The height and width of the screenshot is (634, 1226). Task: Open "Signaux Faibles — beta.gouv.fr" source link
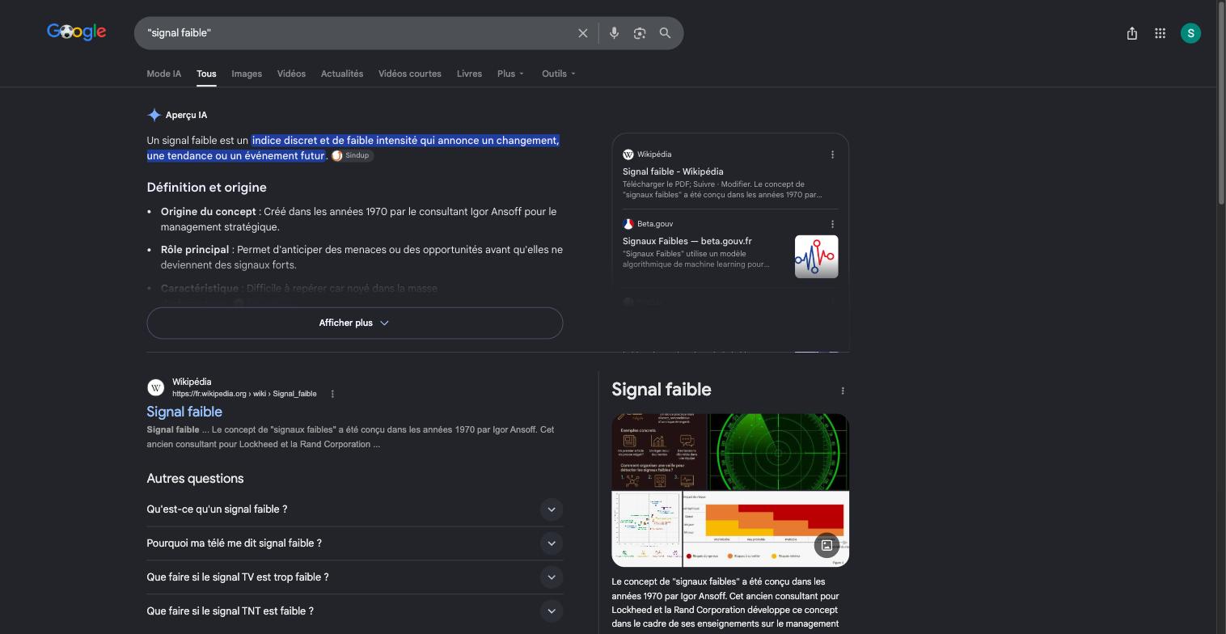tap(687, 241)
